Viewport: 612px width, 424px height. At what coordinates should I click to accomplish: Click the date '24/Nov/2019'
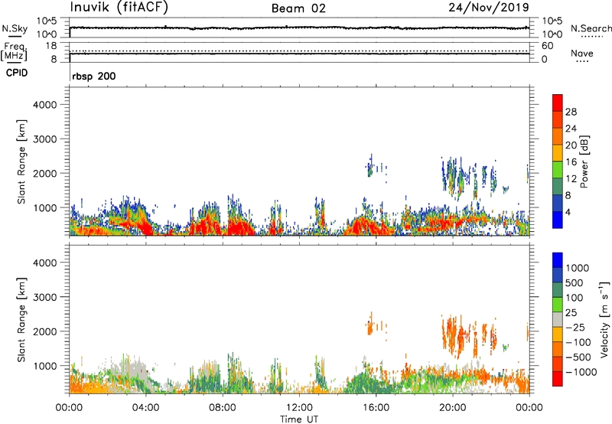point(489,7)
